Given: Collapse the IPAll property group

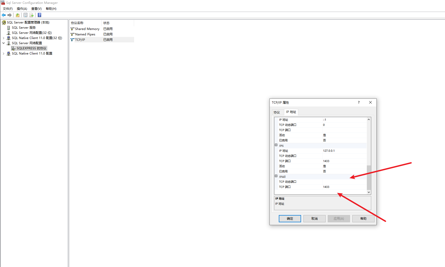Looking at the screenshot, I should point(276,176).
